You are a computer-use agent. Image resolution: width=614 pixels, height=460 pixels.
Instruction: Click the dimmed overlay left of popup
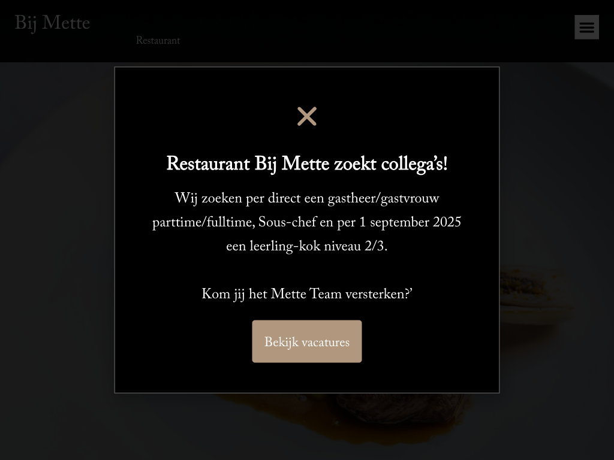click(x=57, y=240)
